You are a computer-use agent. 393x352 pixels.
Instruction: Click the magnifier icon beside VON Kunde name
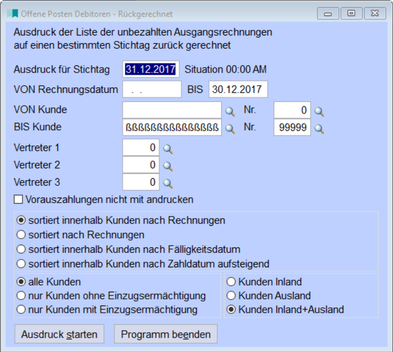(229, 111)
